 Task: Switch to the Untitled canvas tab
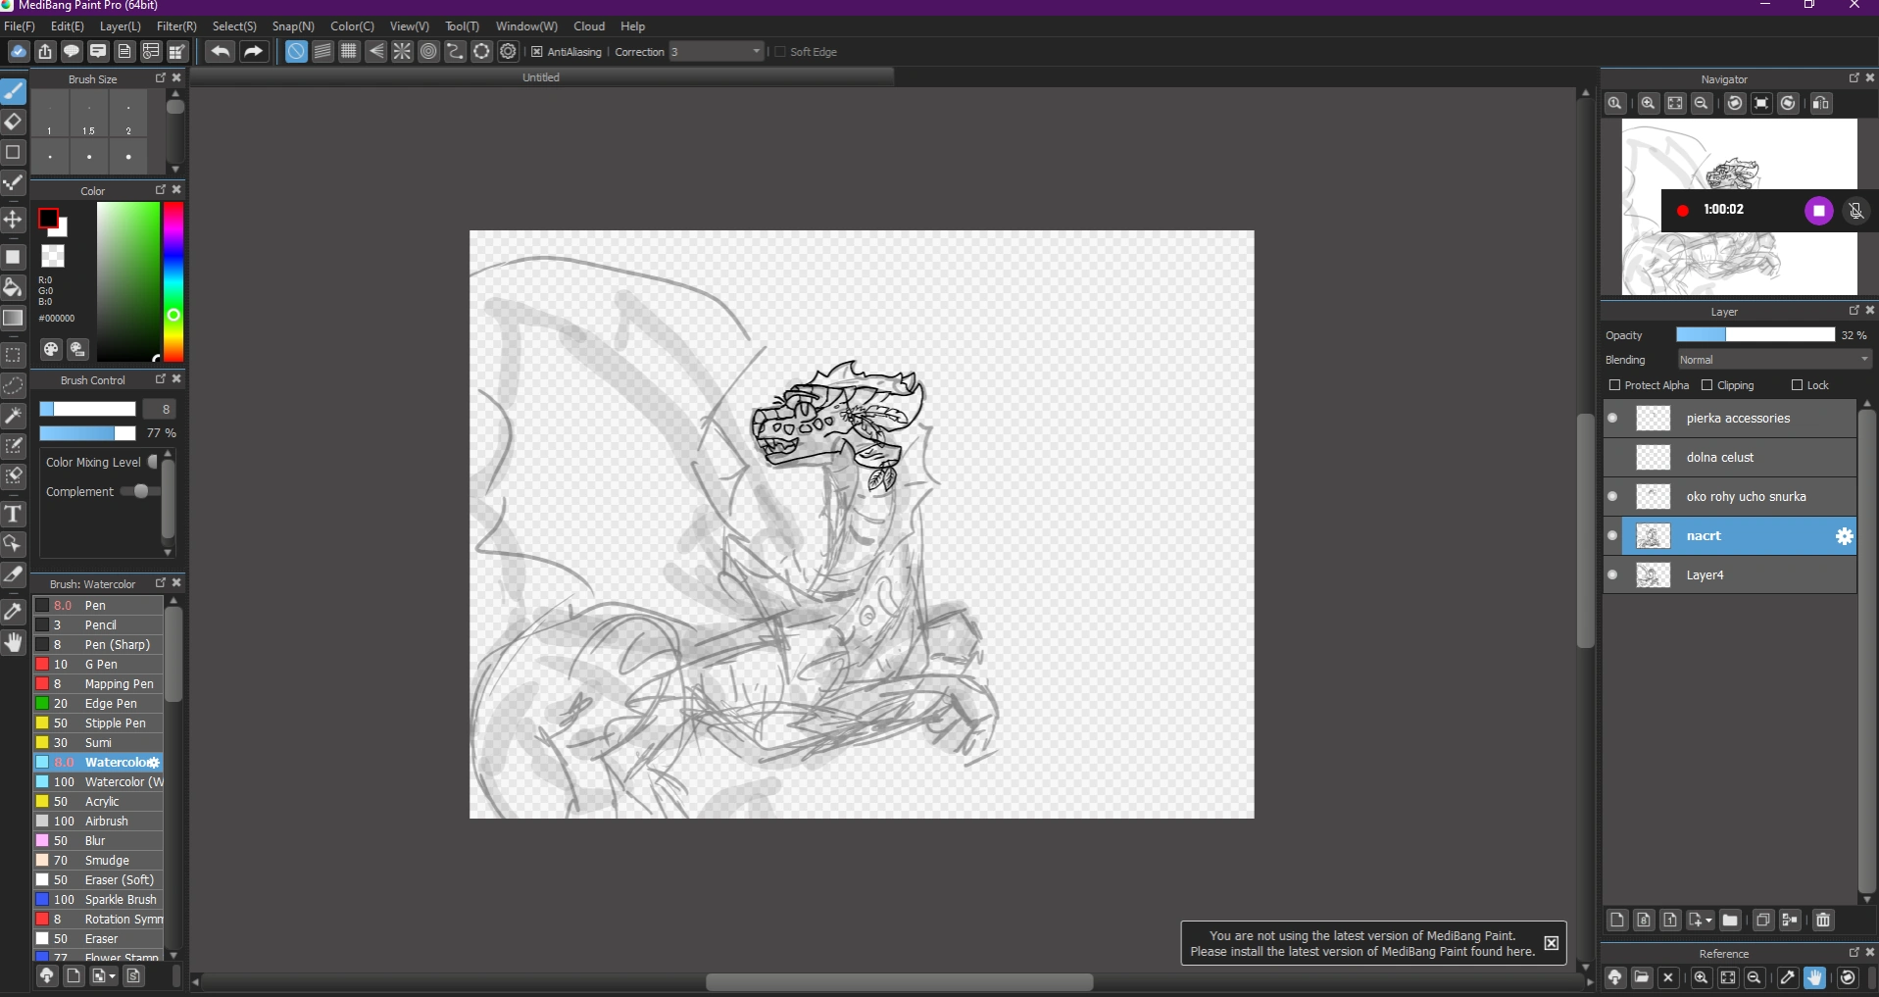[541, 77]
